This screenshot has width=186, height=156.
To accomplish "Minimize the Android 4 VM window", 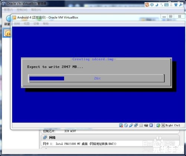I will pos(164,16).
